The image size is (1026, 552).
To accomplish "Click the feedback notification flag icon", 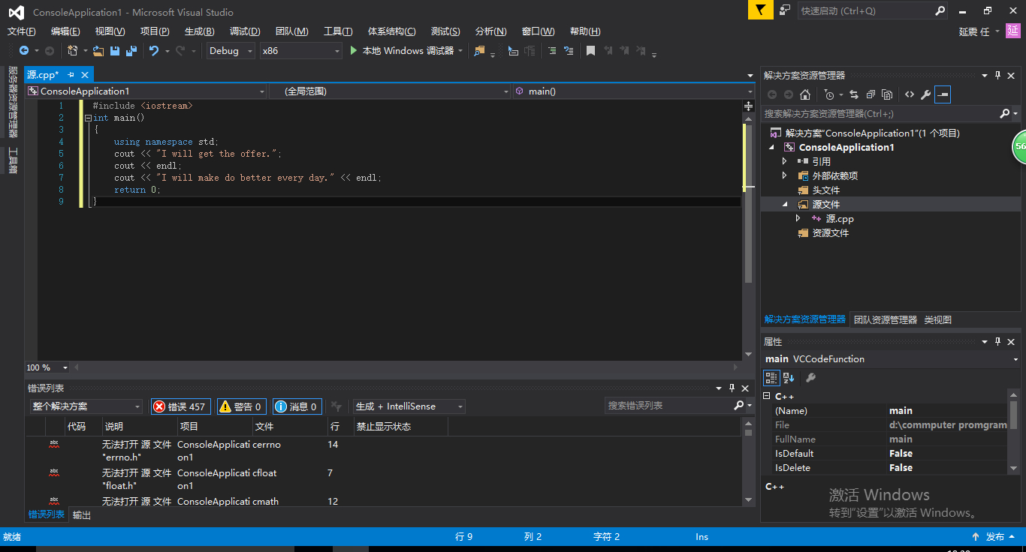I will click(x=760, y=10).
